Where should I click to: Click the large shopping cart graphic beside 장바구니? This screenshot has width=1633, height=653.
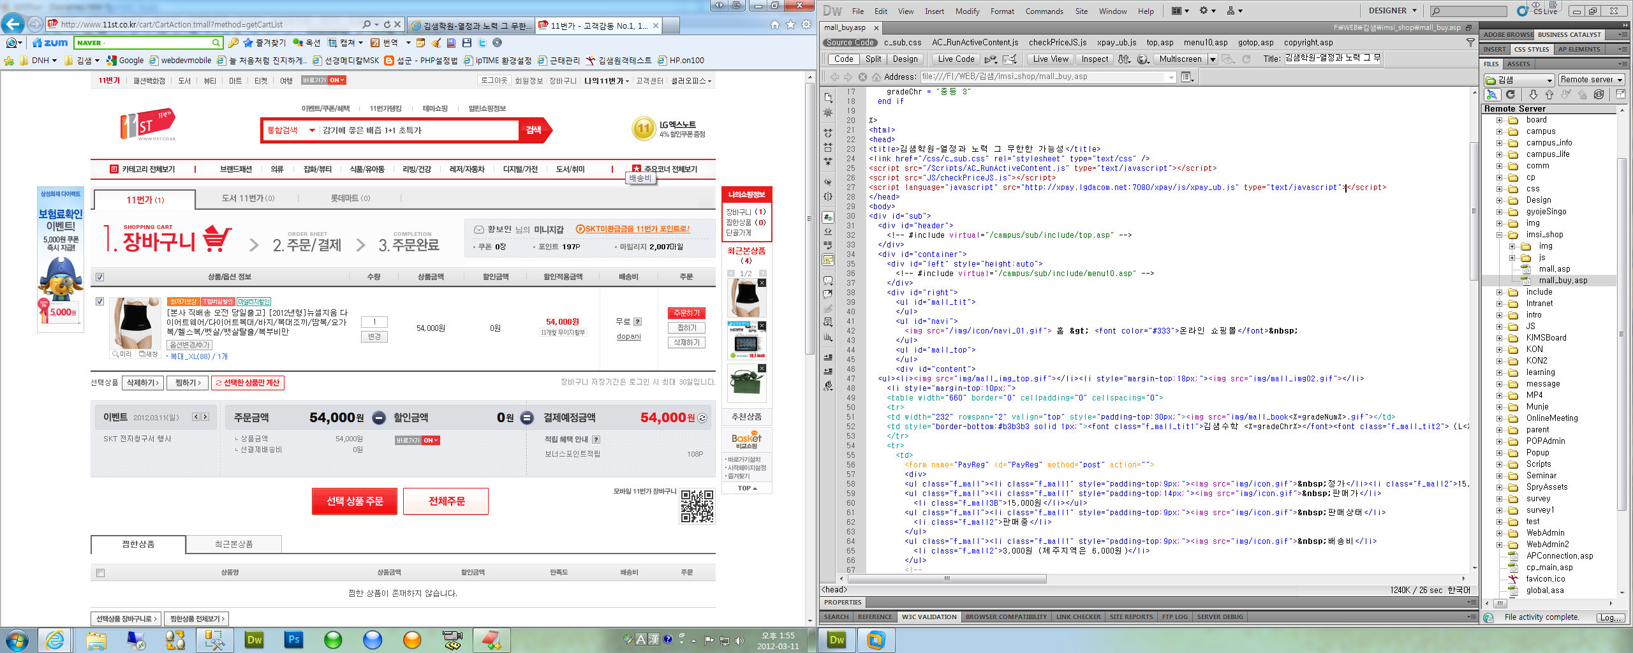pos(217,239)
